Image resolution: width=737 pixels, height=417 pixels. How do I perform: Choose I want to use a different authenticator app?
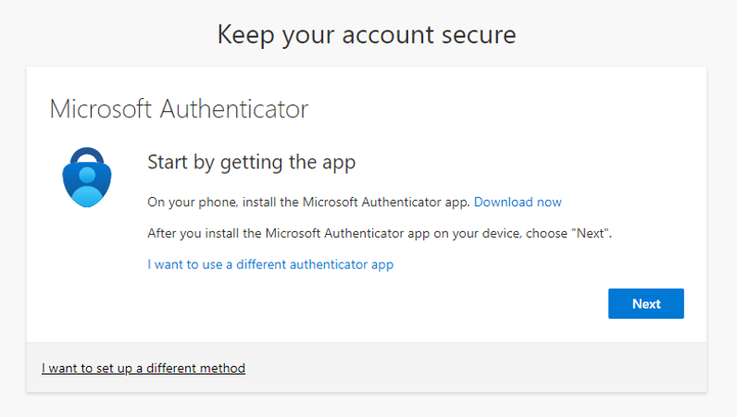pos(270,264)
